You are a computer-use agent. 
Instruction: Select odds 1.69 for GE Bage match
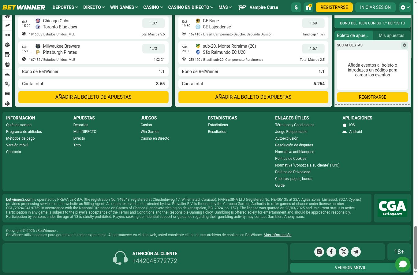pyautogui.click(x=313, y=23)
